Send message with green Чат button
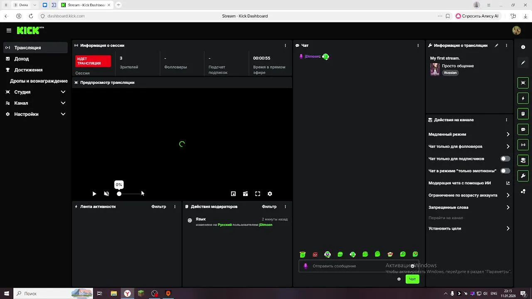532x299 pixels. click(x=412, y=279)
